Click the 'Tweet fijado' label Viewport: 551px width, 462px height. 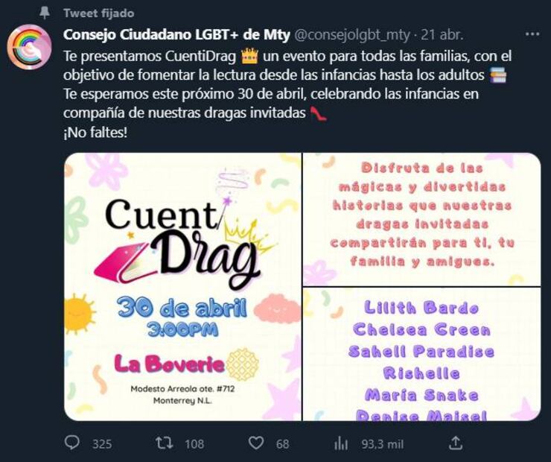(x=99, y=13)
